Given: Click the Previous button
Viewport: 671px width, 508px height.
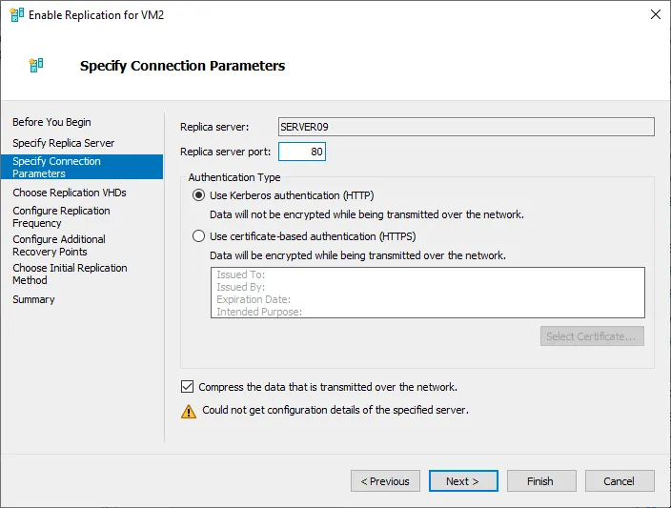Looking at the screenshot, I should (x=385, y=481).
